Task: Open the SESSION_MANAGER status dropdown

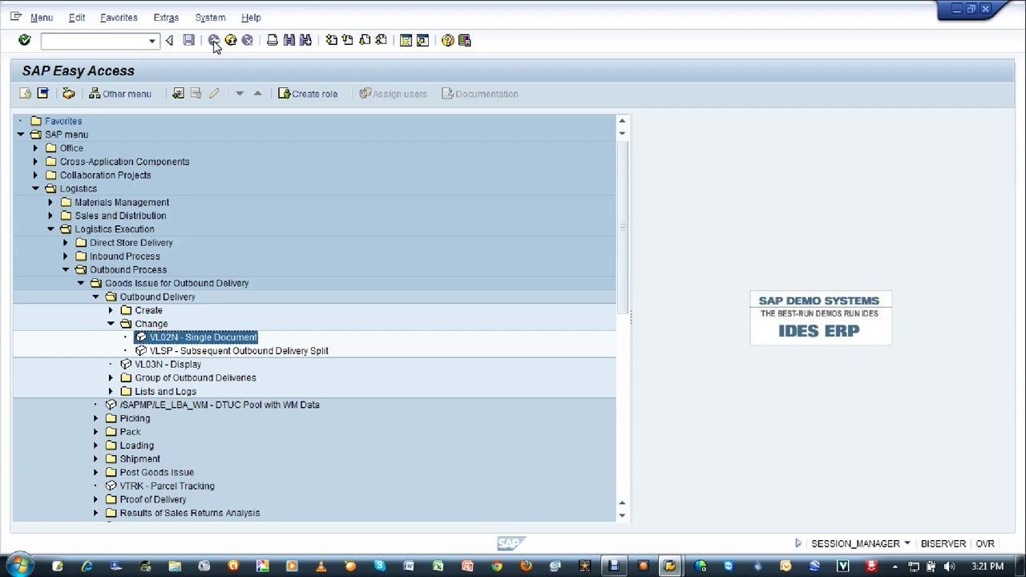Action: (x=907, y=543)
